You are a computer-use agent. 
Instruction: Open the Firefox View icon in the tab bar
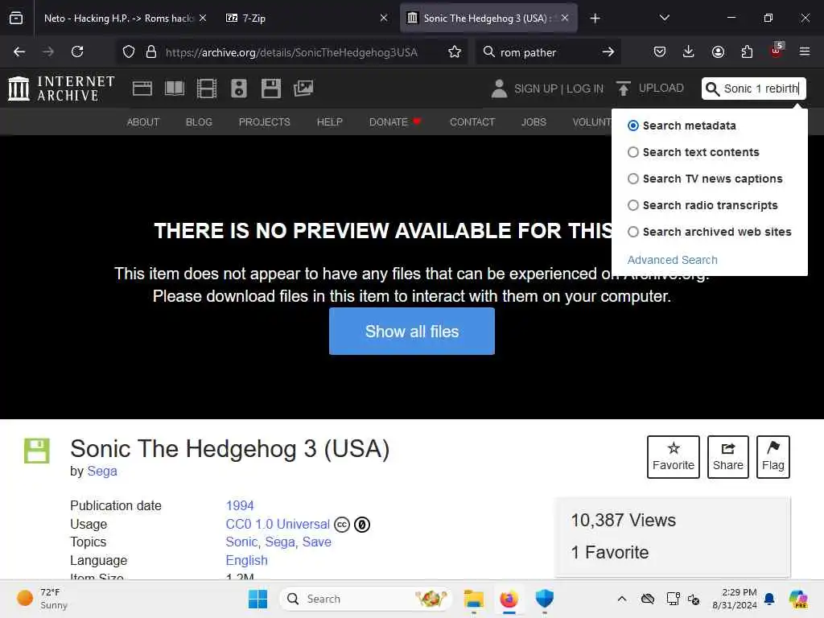point(16,18)
